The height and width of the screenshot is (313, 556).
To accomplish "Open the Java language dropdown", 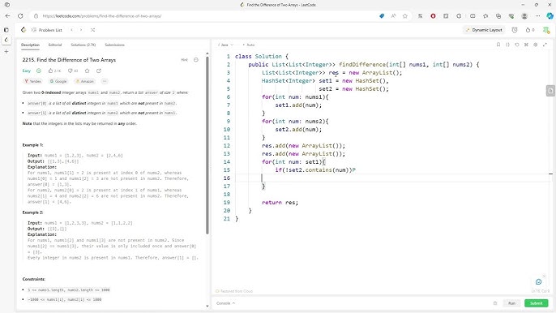I will point(226,45).
